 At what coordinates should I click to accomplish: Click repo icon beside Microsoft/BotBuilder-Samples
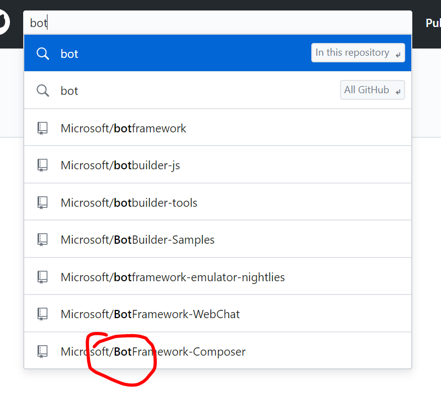tap(42, 240)
